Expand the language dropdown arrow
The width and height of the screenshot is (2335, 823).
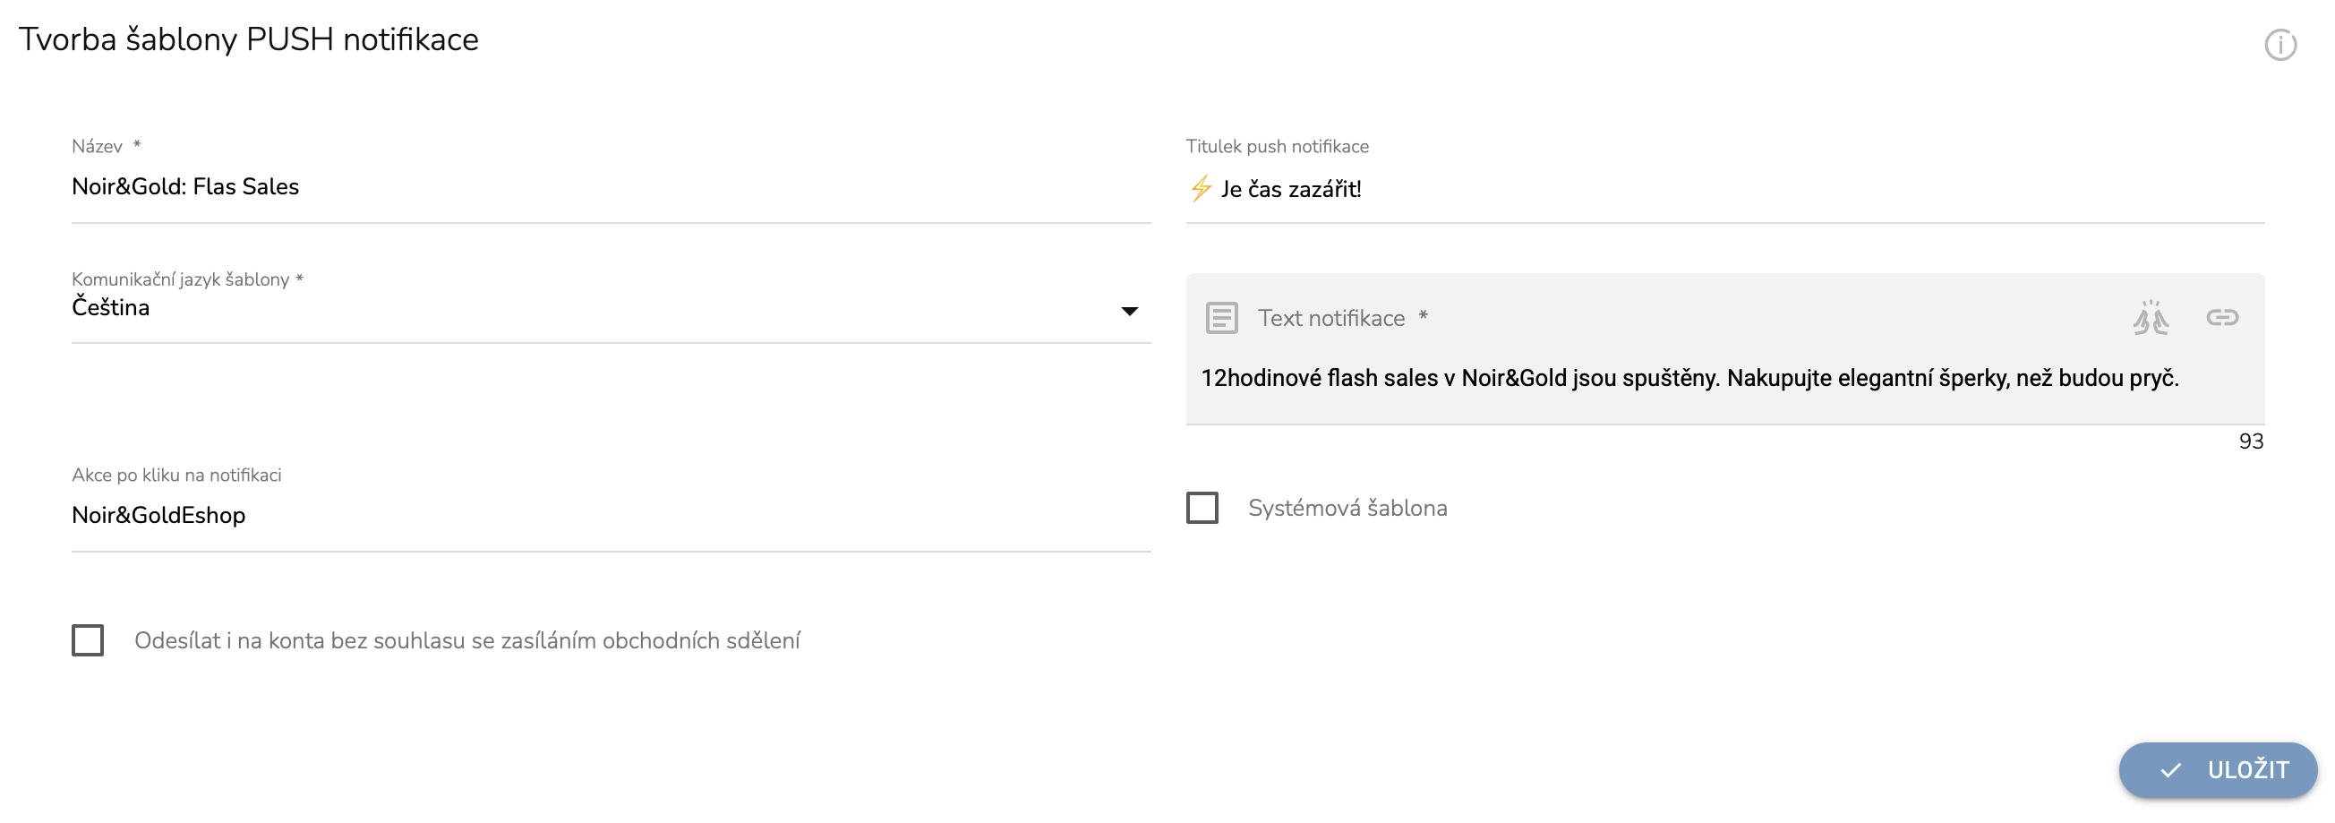coord(1128,311)
